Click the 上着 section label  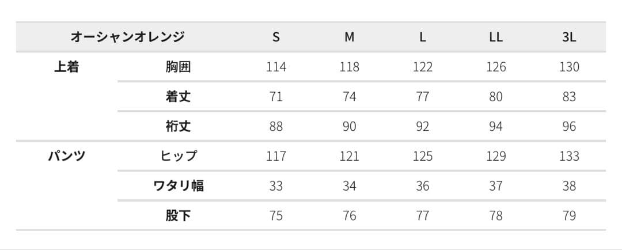coord(66,67)
